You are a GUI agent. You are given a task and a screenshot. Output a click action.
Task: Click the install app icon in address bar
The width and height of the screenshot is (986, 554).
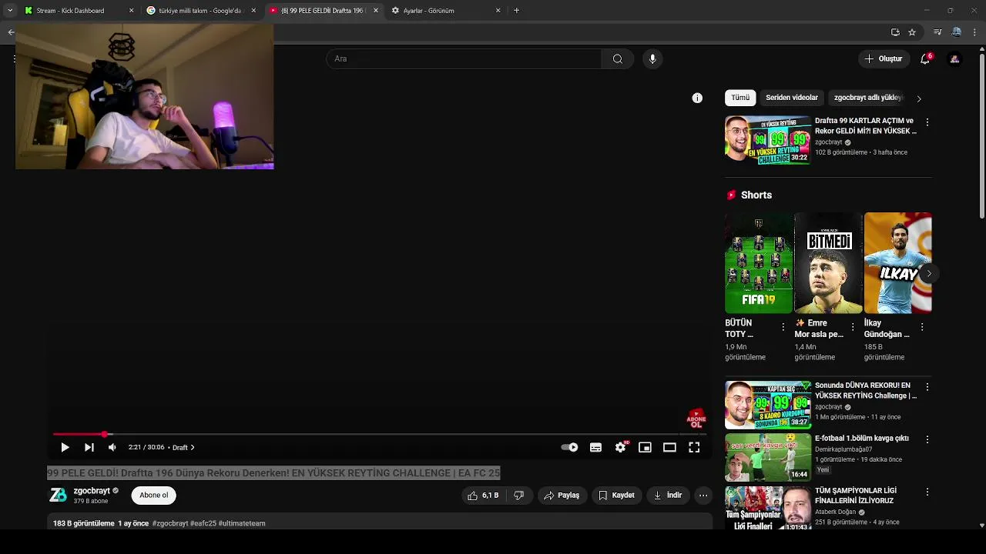point(895,32)
